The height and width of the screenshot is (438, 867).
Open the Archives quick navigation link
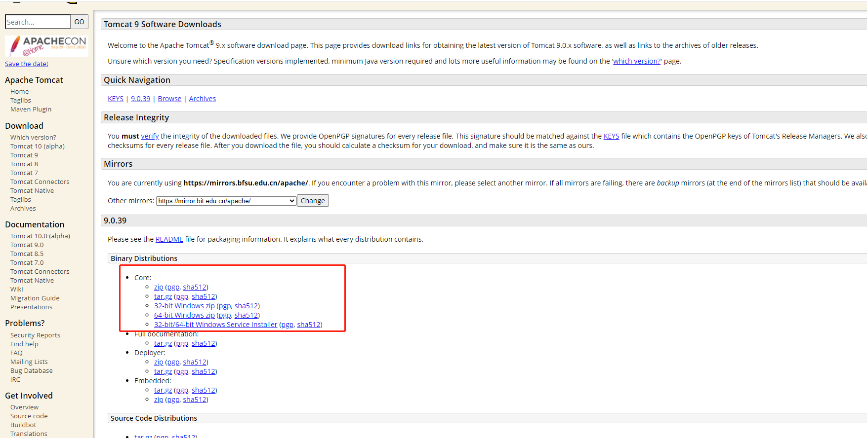coord(203,99)
